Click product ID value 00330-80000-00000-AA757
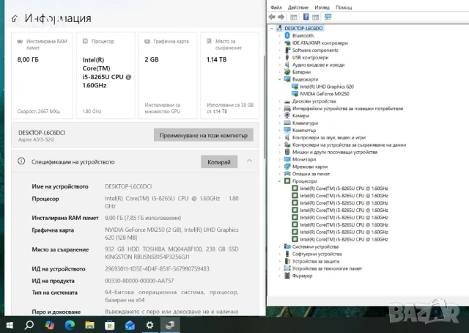 pyautogui.click(x=139, y=281)
